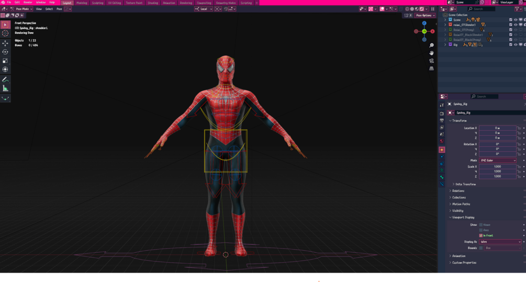Screen dimensions: 526x282
Task: Activate the Rotate tool
Action: [5, 52]
